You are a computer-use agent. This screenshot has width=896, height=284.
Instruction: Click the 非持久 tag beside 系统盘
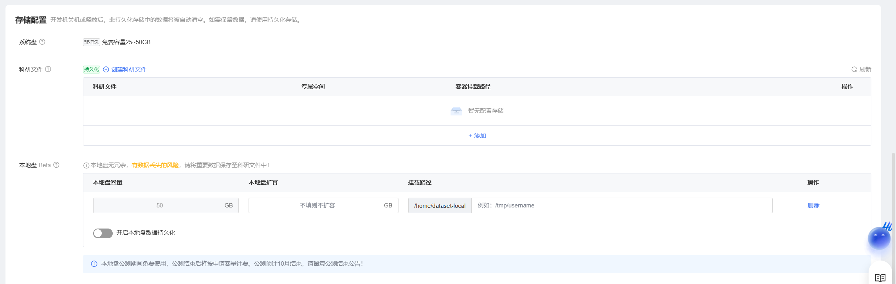pos(91,42)
